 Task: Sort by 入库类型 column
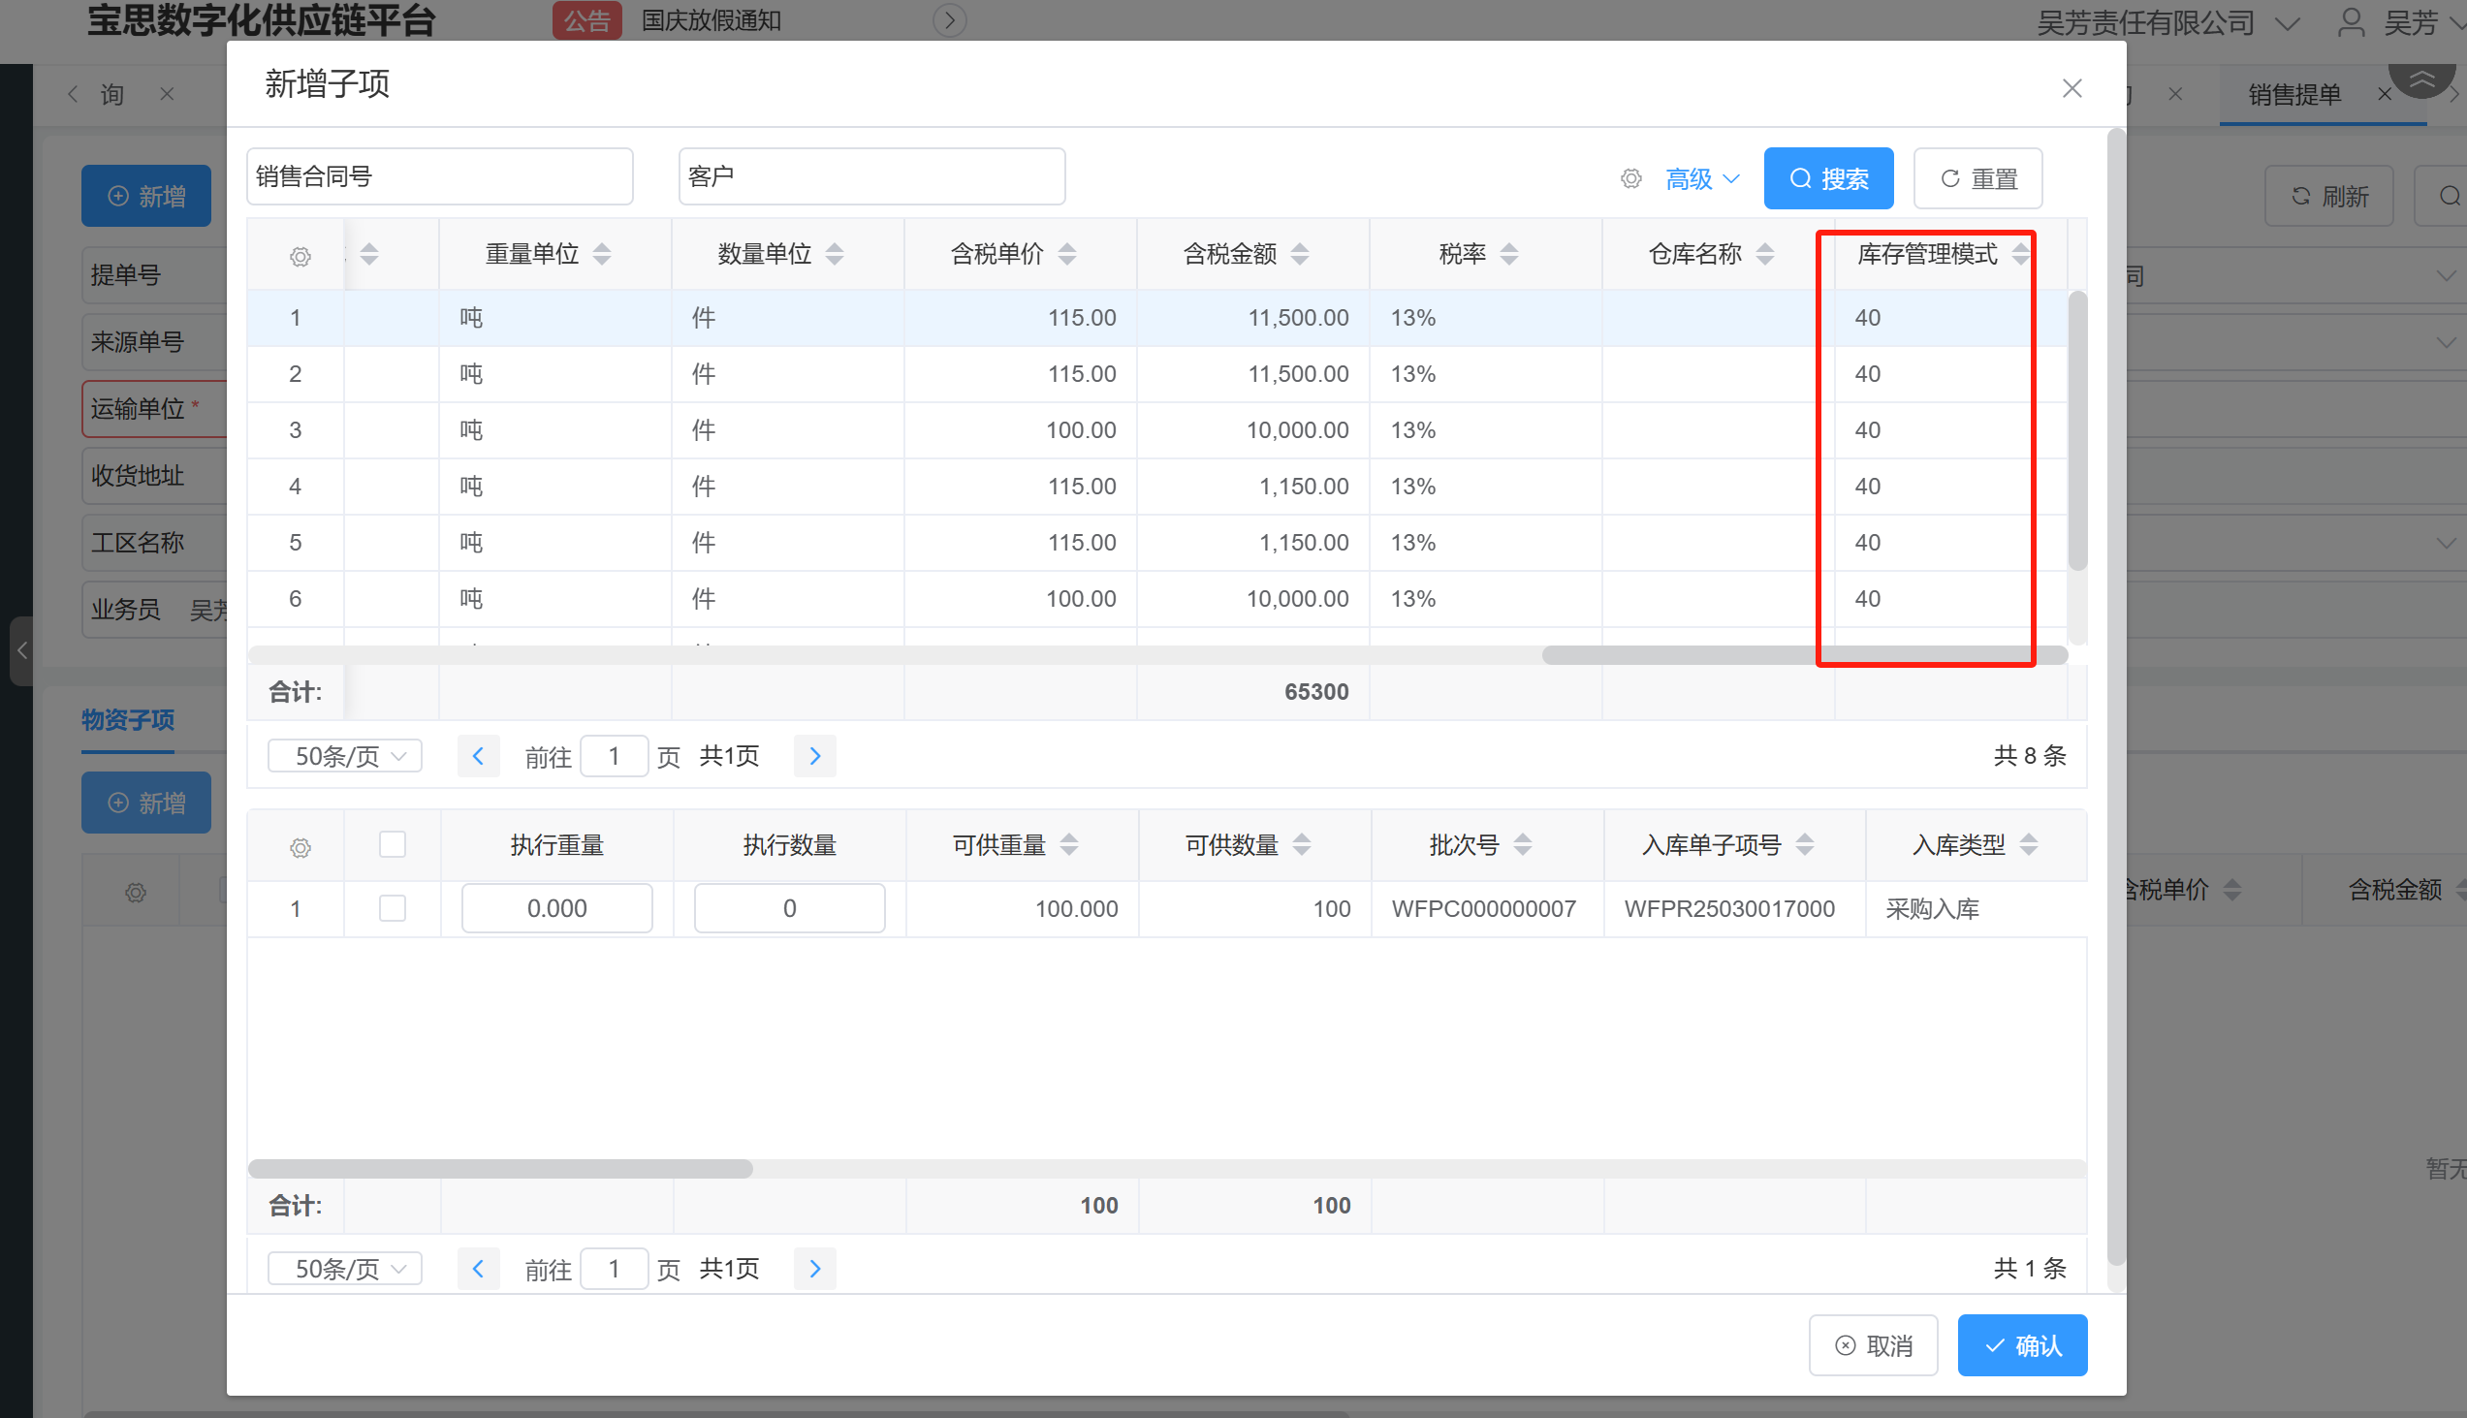click(2029, 844)
